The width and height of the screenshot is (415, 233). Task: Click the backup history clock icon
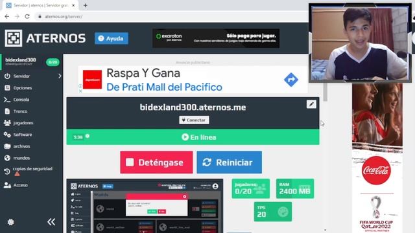point(7,172)
